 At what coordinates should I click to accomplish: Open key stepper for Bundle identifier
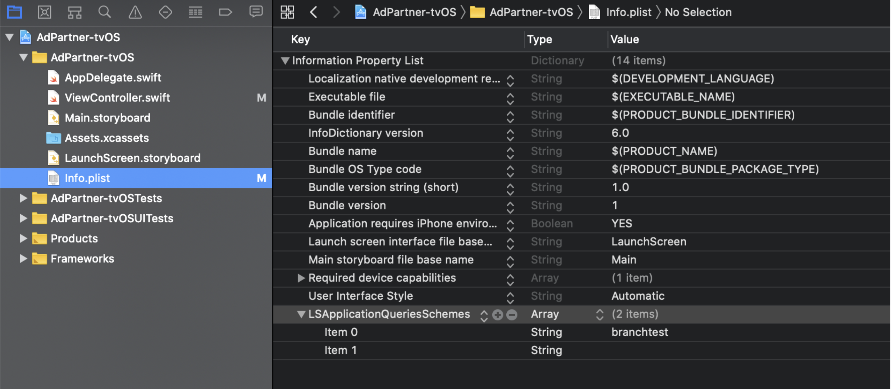pyautogui.click(x=510, y=116)
